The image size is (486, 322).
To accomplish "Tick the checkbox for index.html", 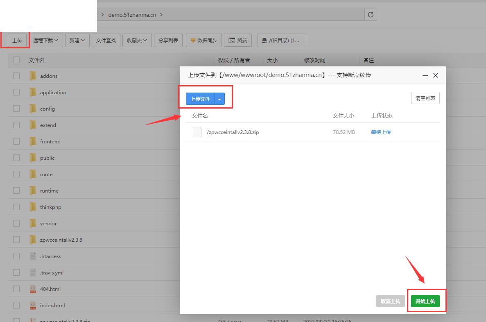I will pos(16,305).
